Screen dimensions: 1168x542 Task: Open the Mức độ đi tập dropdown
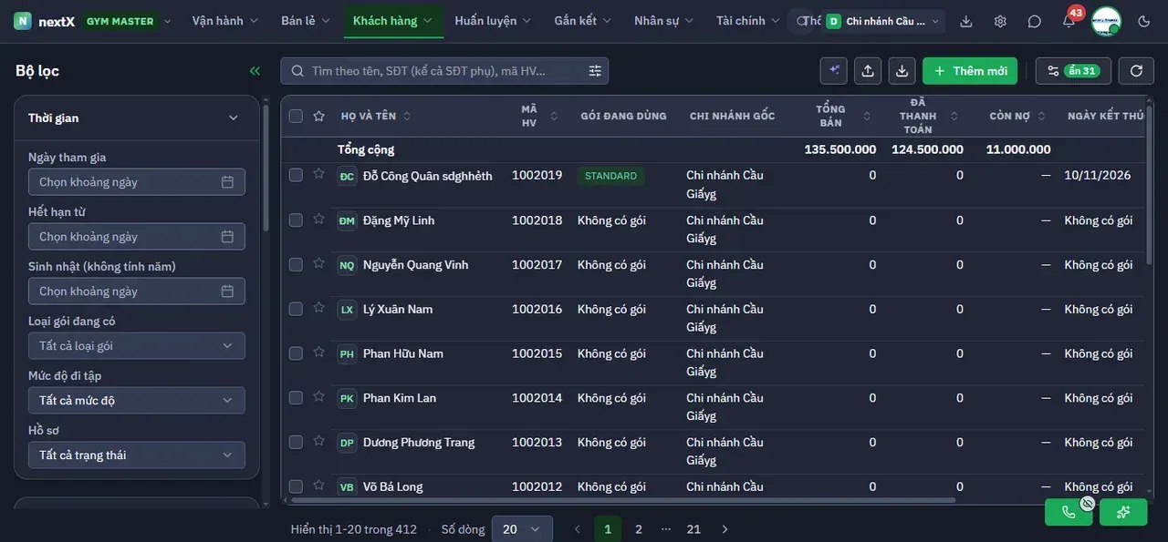click(x=137, y=401)
